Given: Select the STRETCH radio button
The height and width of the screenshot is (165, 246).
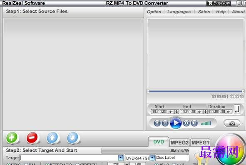Looking at the screenshot, I should coord(77,164).
